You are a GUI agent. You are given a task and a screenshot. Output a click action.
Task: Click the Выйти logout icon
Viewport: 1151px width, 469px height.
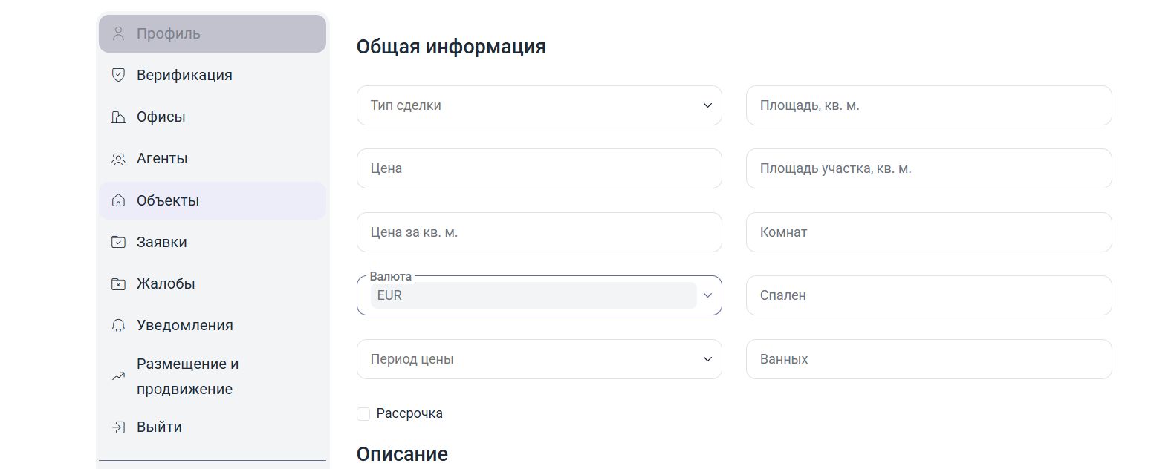point(118,427)
